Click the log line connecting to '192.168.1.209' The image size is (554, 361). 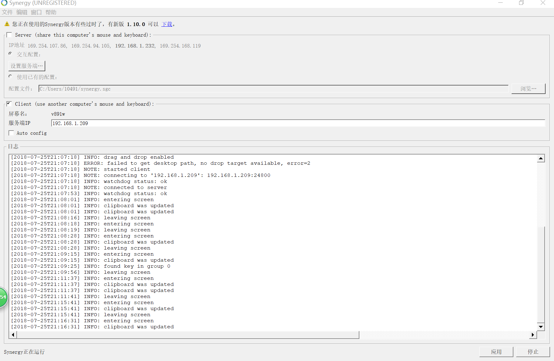tap(141, 175)
